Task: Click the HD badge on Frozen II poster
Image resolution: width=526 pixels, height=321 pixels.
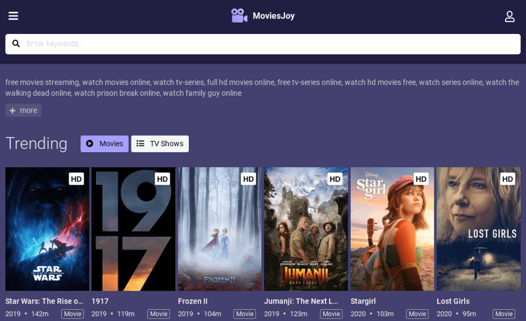Action: [x=249, y=179]
